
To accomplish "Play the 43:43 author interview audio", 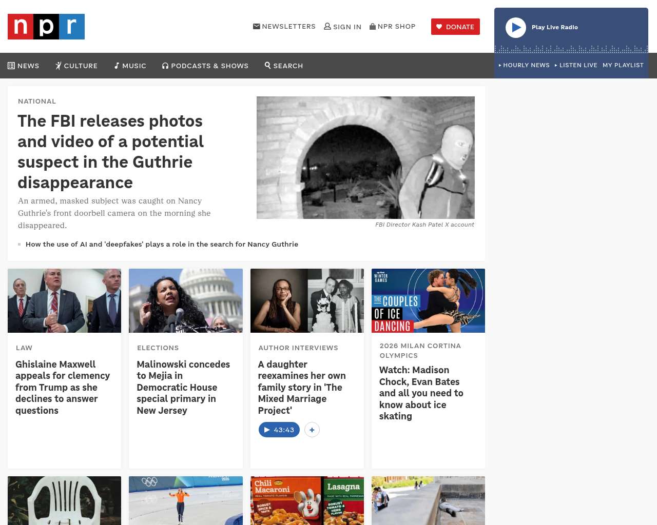I will (x=279, y=430).
